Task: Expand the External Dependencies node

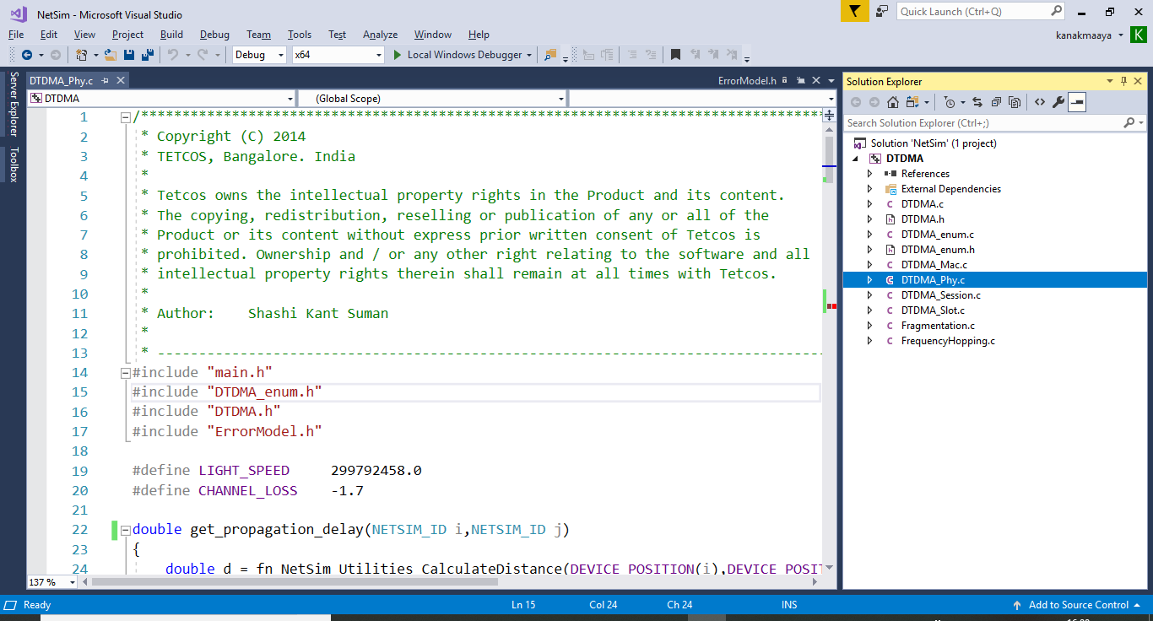Action: coord(870,189)
